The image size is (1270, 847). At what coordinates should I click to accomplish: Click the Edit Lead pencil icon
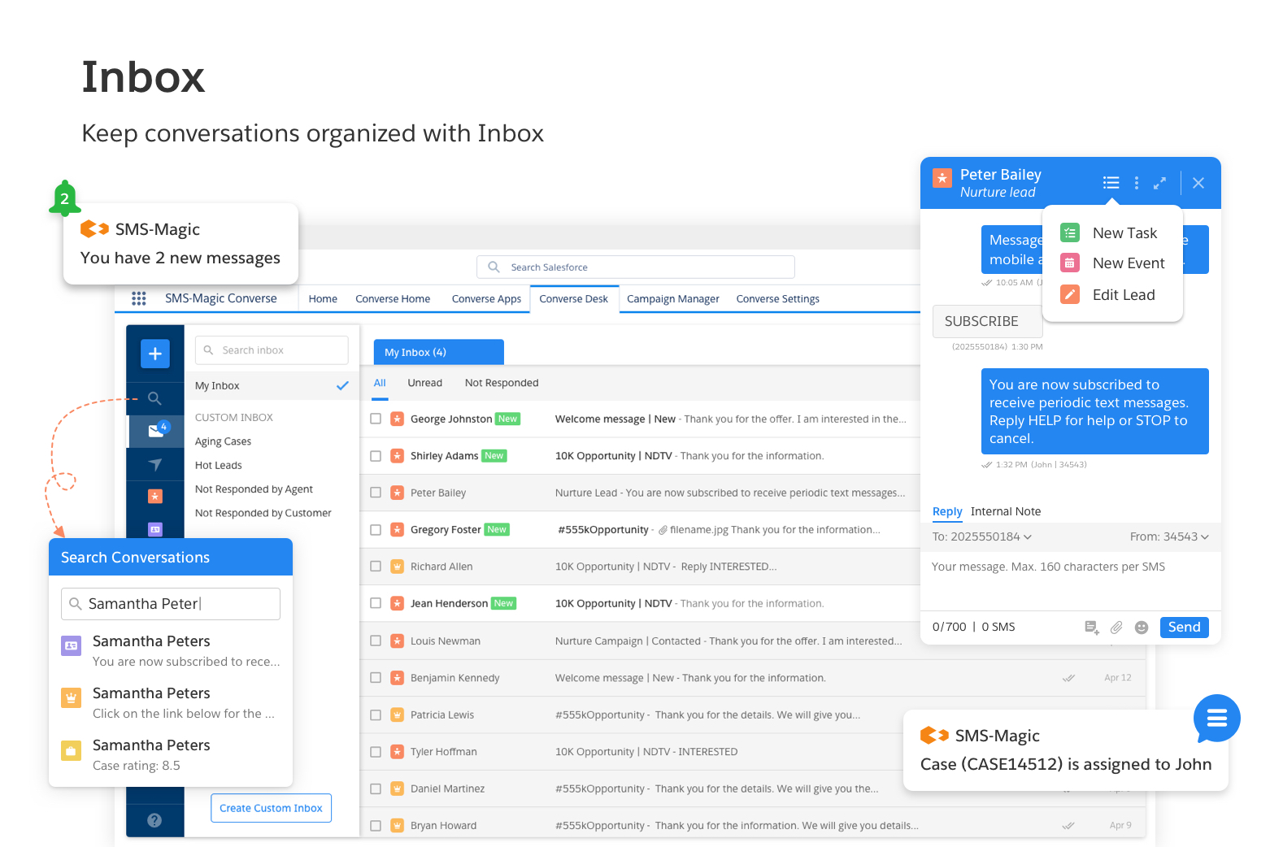click(x=1070, y=294)
